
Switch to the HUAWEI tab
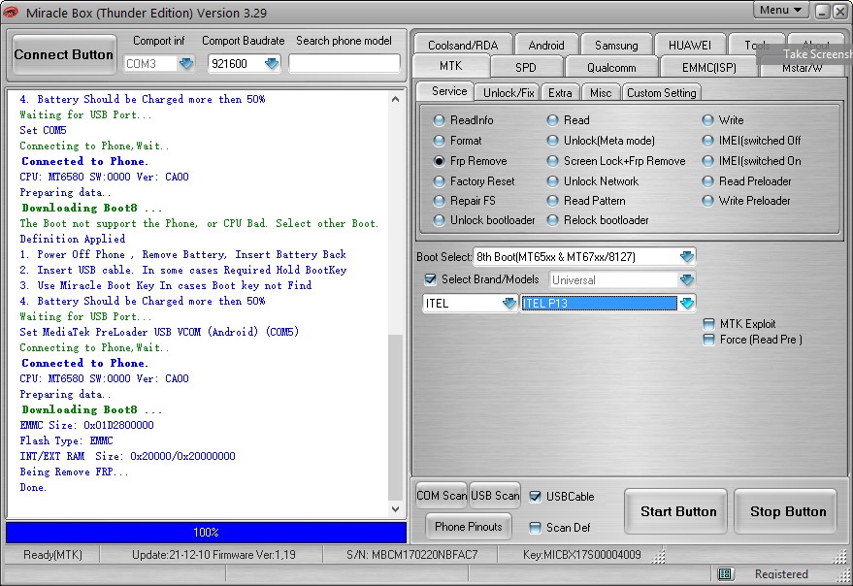pos(690,46)
